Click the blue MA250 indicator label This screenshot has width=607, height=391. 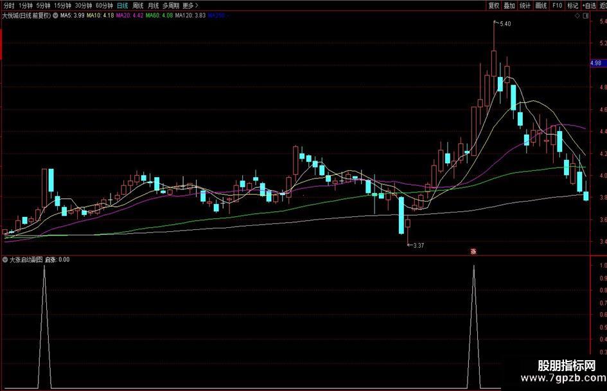(x=218, y=15)
